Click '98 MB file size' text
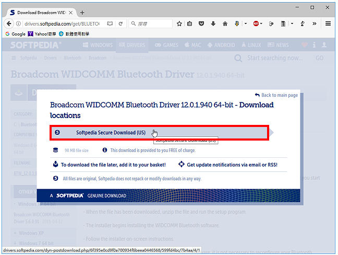 (77, 150)
